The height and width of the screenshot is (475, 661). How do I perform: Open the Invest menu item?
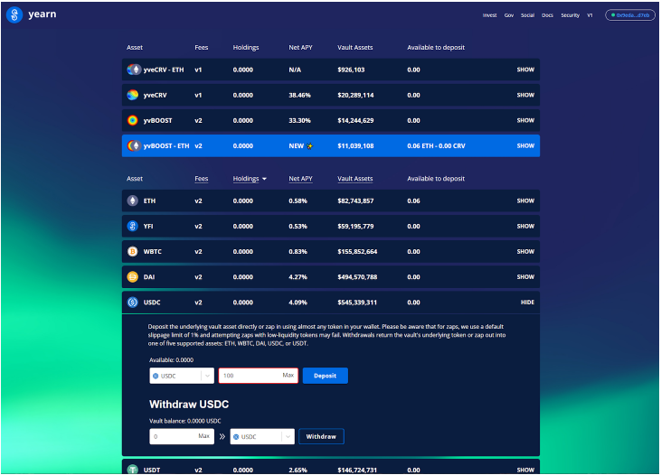point(489,15)
